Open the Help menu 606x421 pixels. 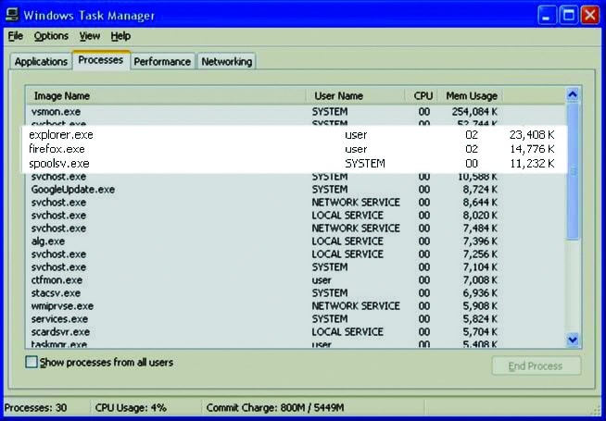(120, 36)
